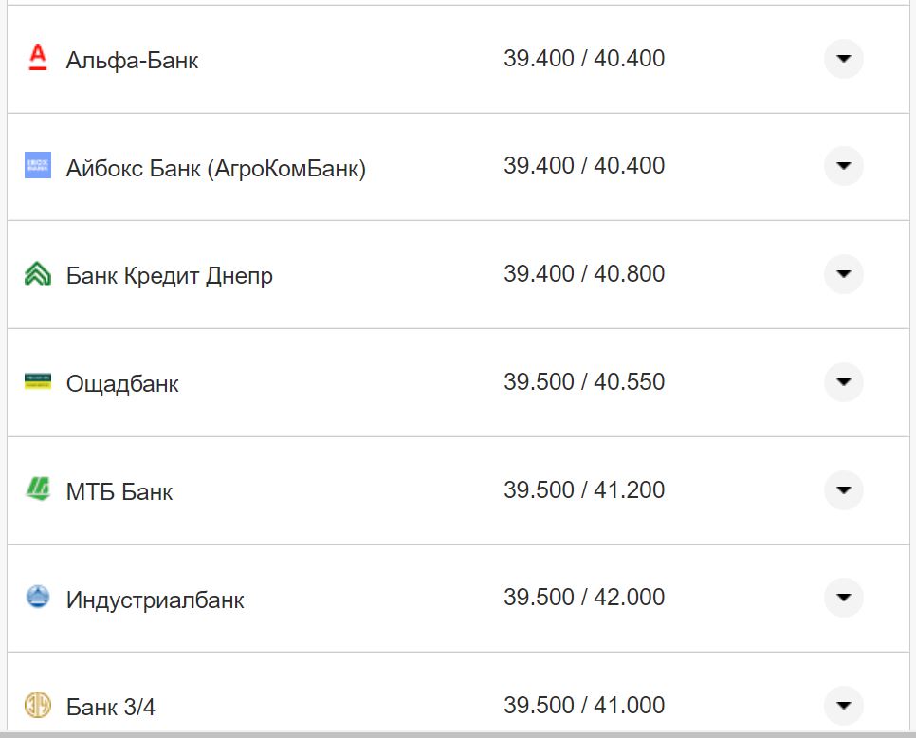Click the Ощадбанк bank name
The height and width of the screenshot is (738, 916).
122,383
